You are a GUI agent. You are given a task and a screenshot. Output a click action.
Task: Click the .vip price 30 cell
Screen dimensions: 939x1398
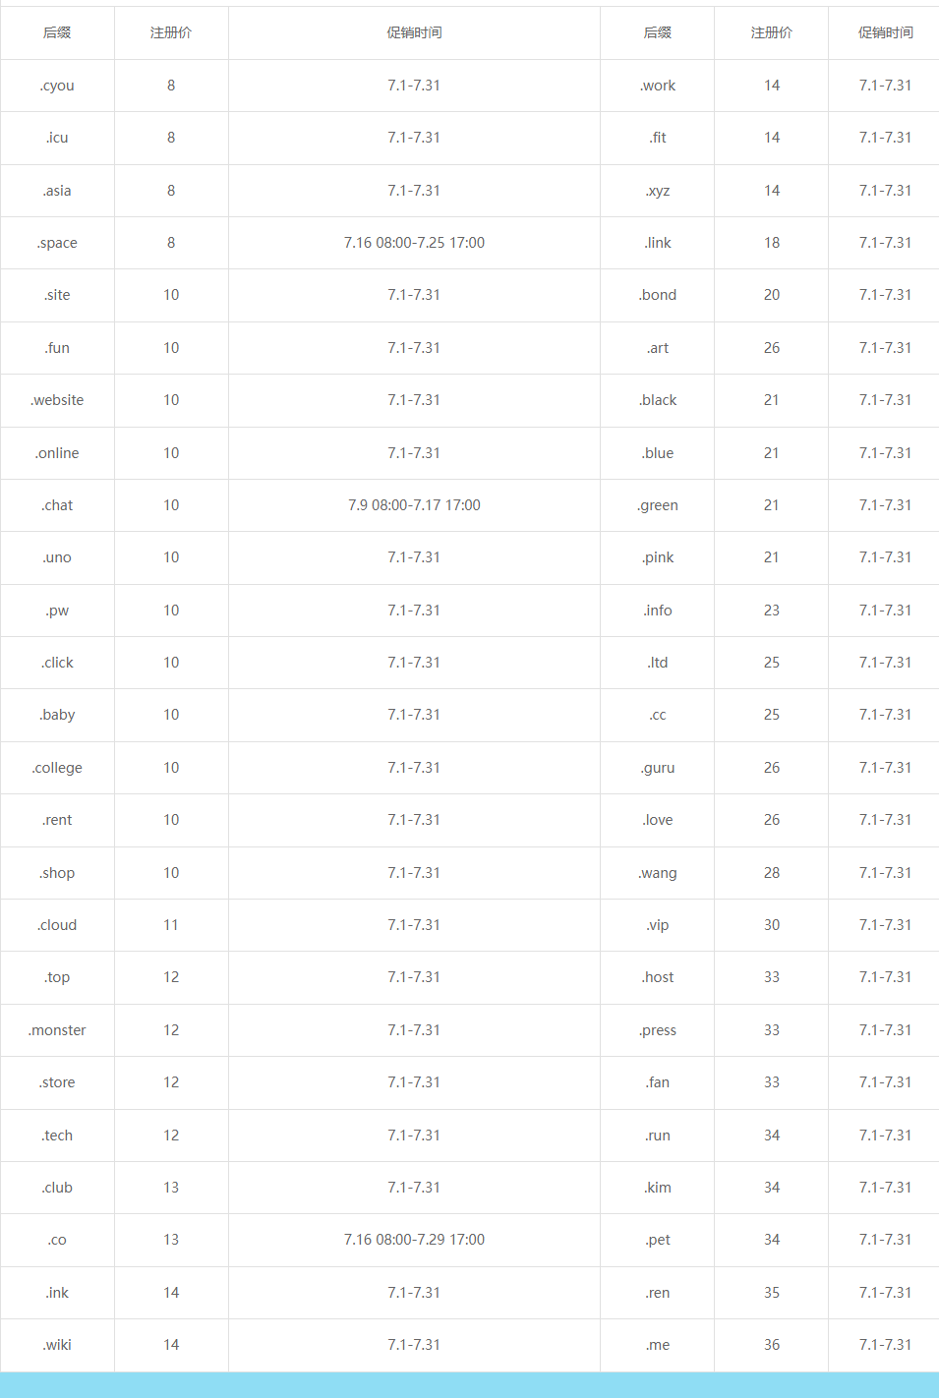pos(772,925)
